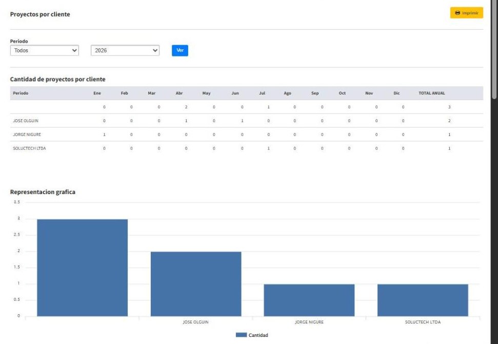
Task: Click Abr value 2 in unnamed row
Action: 186,107
